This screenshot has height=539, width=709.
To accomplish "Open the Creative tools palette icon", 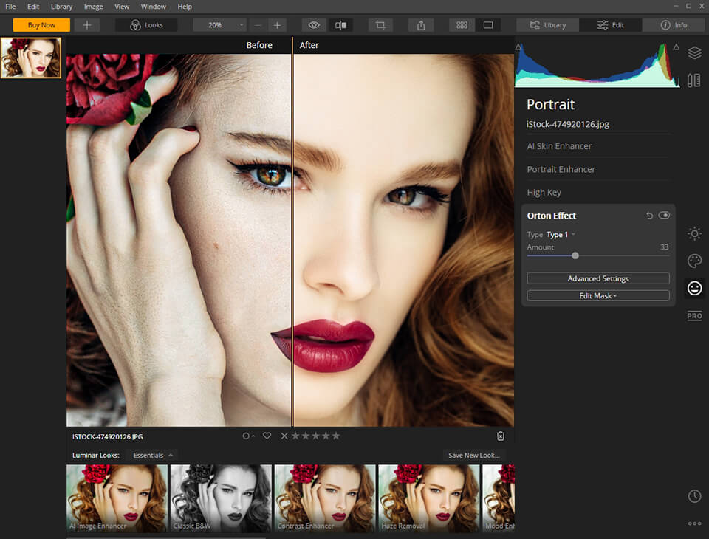I will [x=693, y=261].
